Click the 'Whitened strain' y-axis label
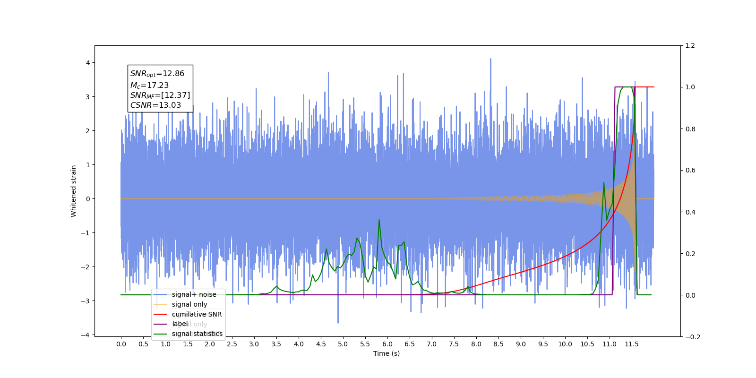Viewport: 756px width, 378px height. 73,191
